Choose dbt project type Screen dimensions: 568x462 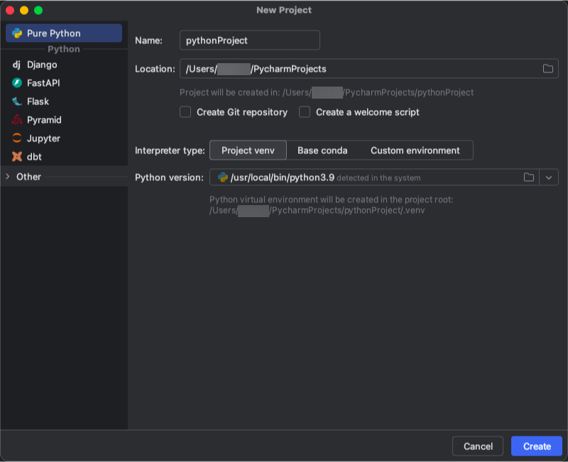coord(64,157)
